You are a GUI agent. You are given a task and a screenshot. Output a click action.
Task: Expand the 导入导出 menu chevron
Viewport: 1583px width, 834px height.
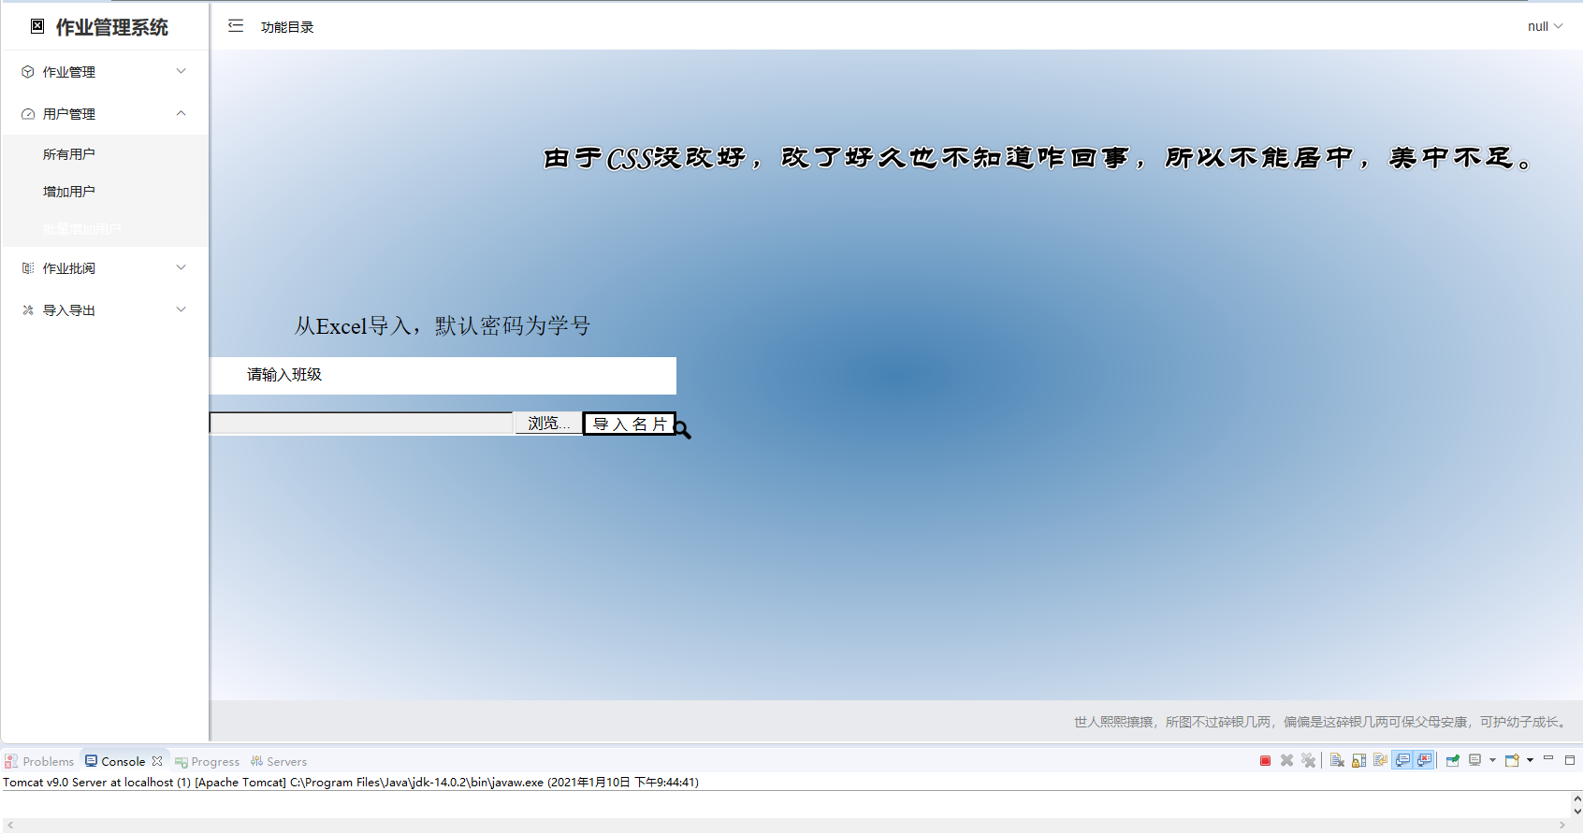coord(182,309)
